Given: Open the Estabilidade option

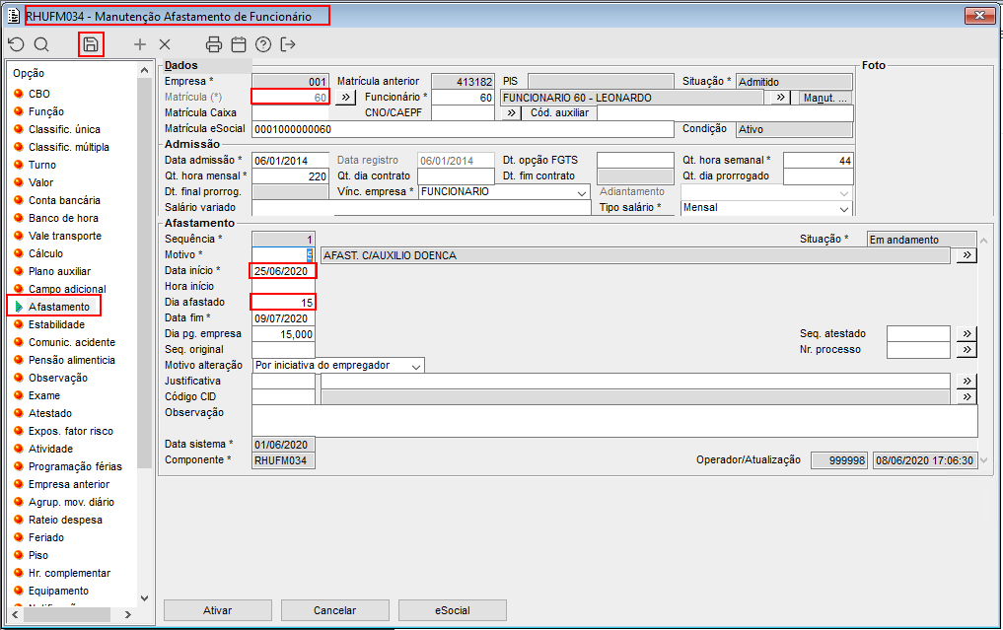Looking at the screenshot, I should 56,324.
